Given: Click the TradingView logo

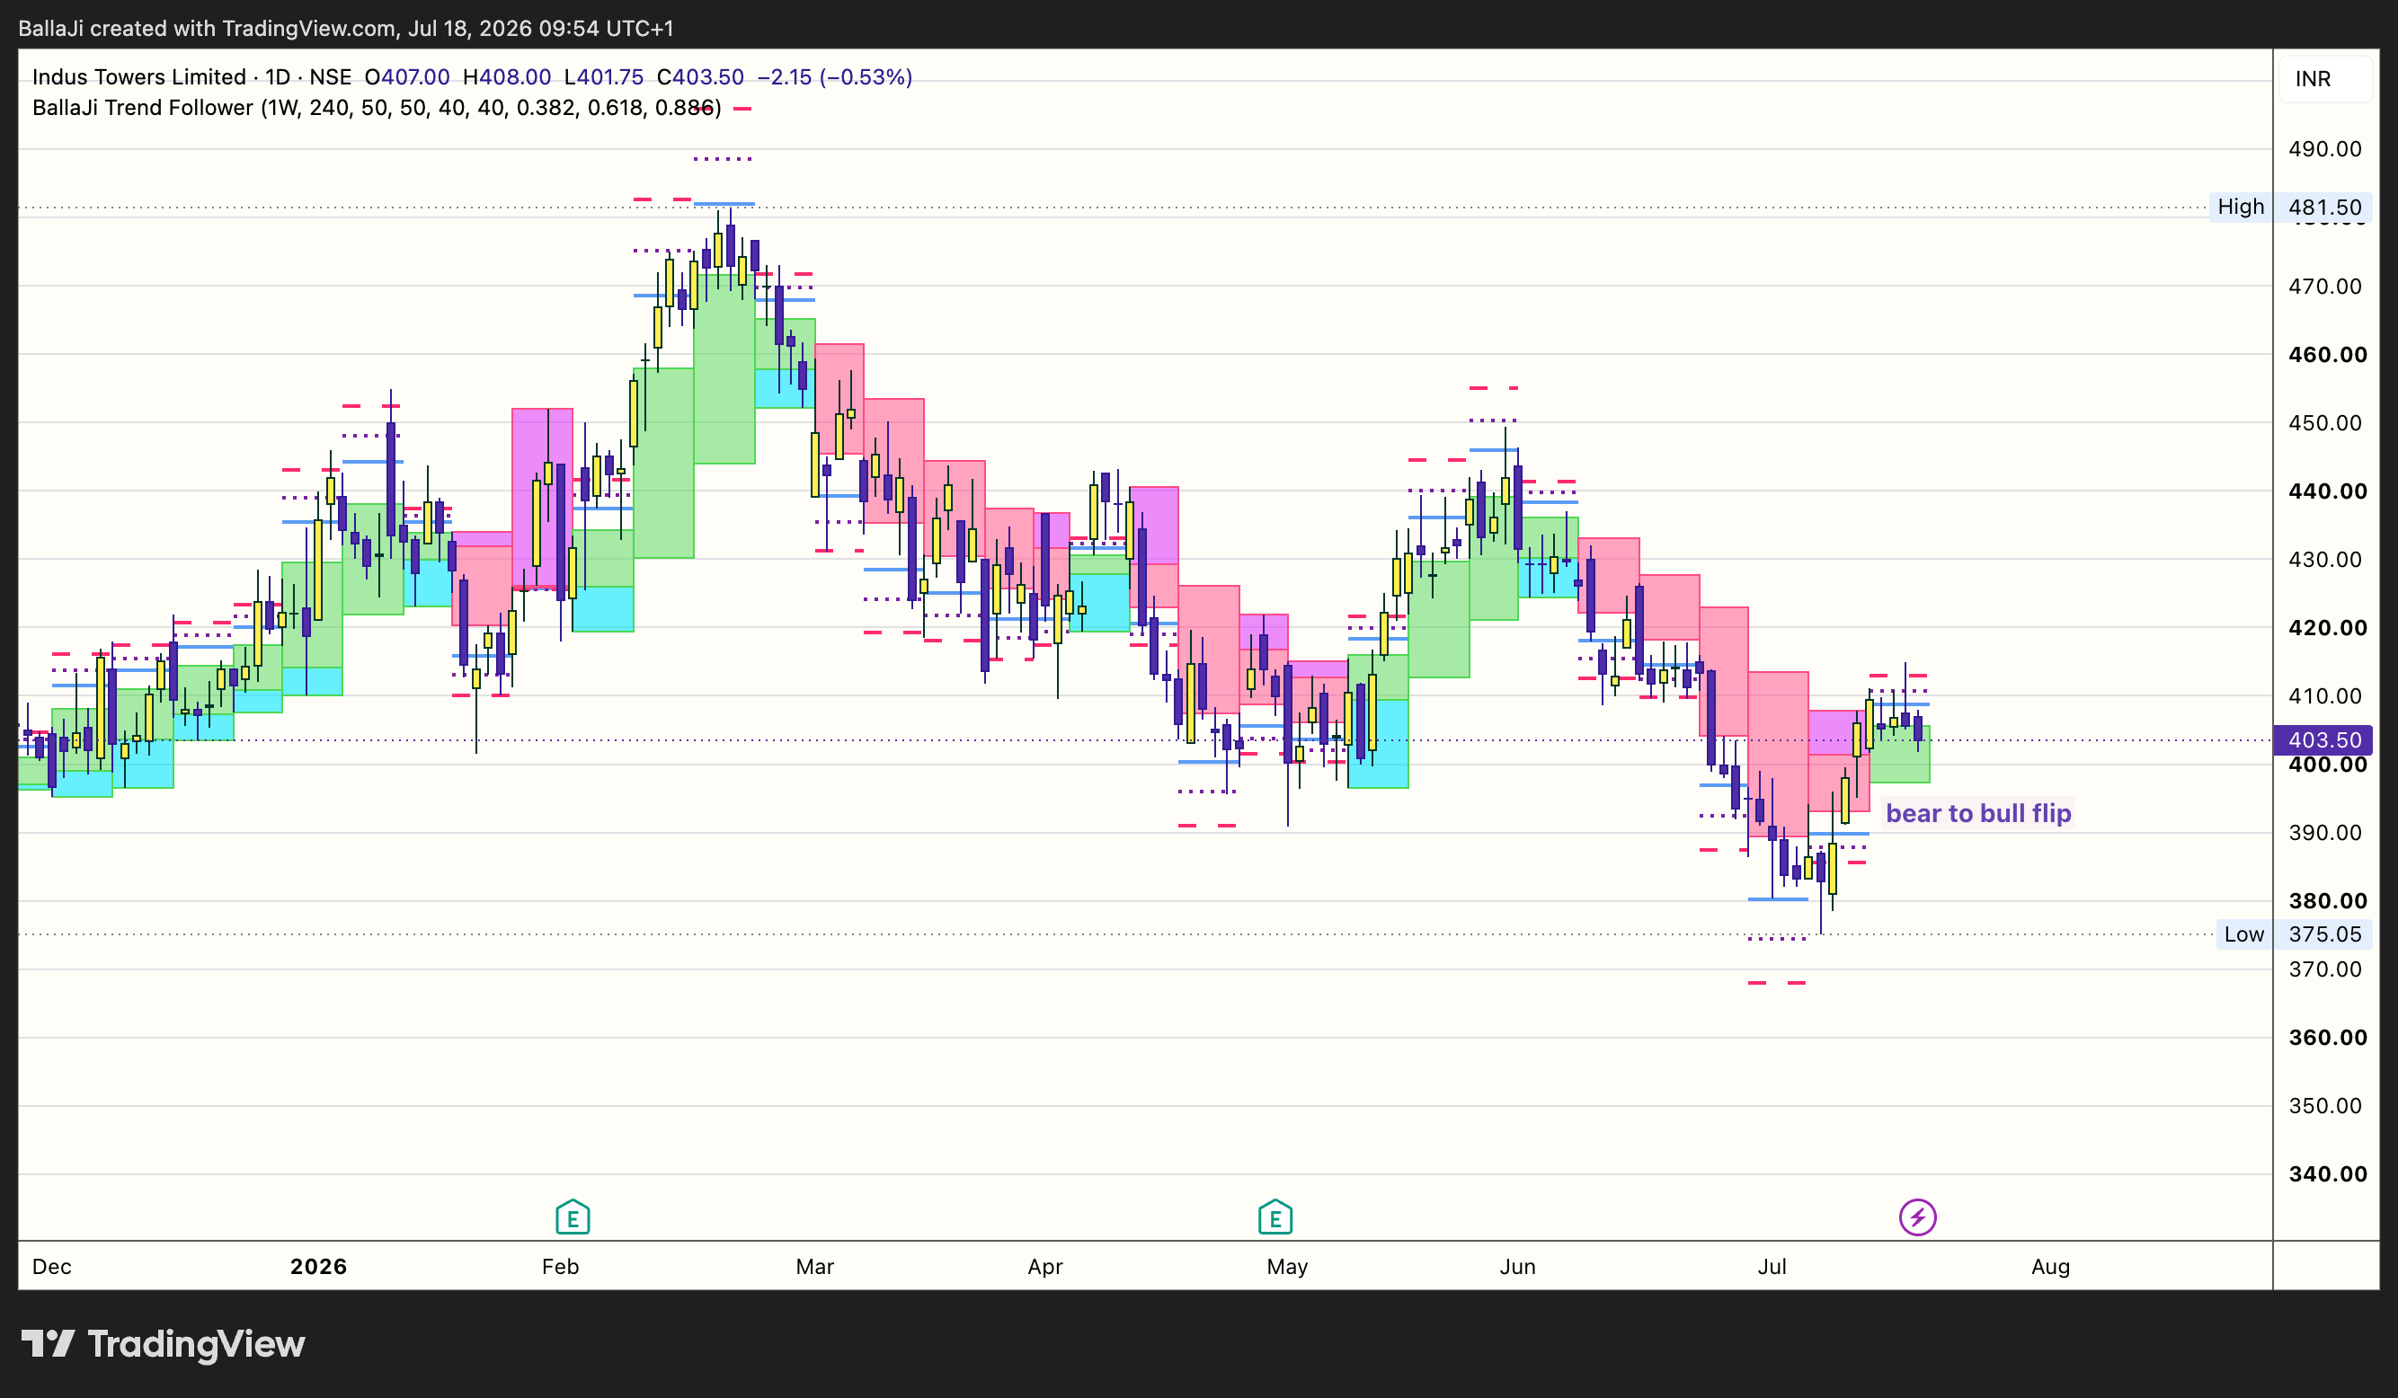Looking at the screenshot, I should [163, 1343].
